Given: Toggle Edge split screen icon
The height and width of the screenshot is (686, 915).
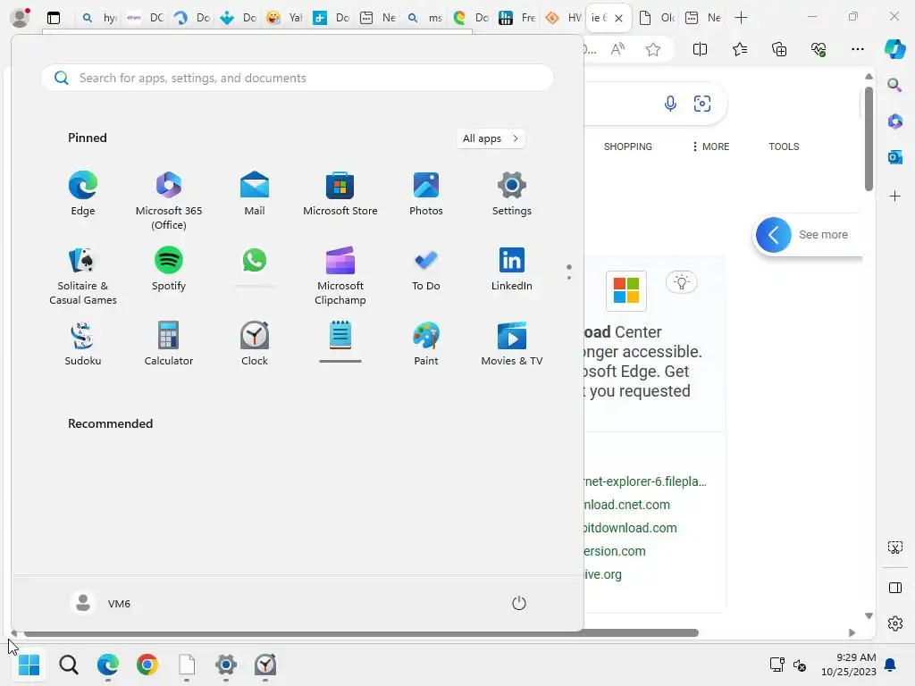Looking at the screenshot, I should point(700,49).
